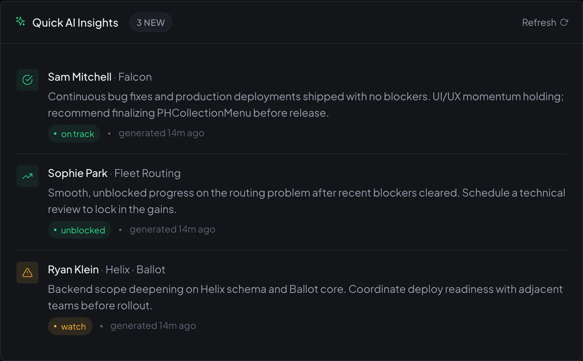Viewport: 583px width, 361px height.
Task: Click "generated 14m ago" under Ryan Klein
Action: click(x=153, y=326)
